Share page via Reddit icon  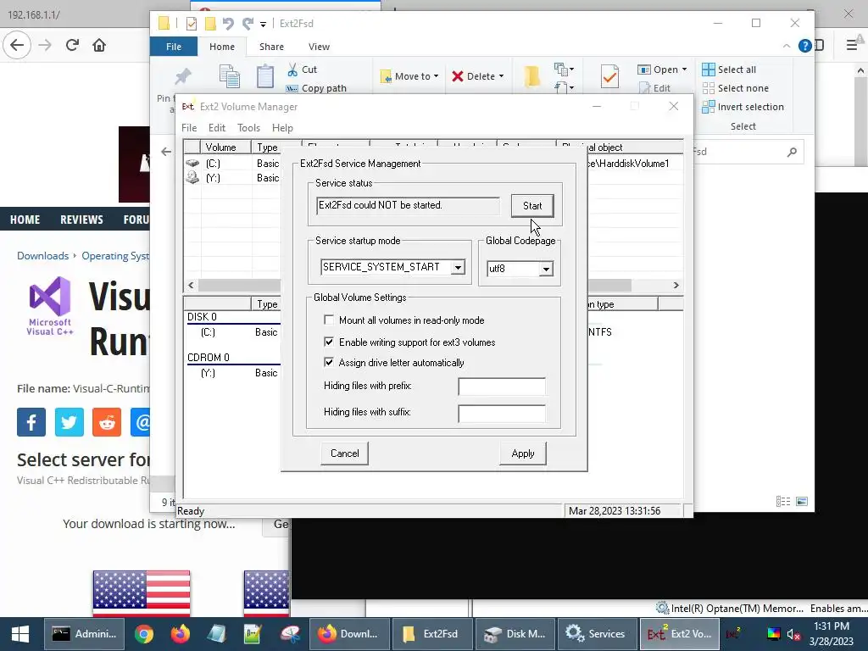(107, 422)
